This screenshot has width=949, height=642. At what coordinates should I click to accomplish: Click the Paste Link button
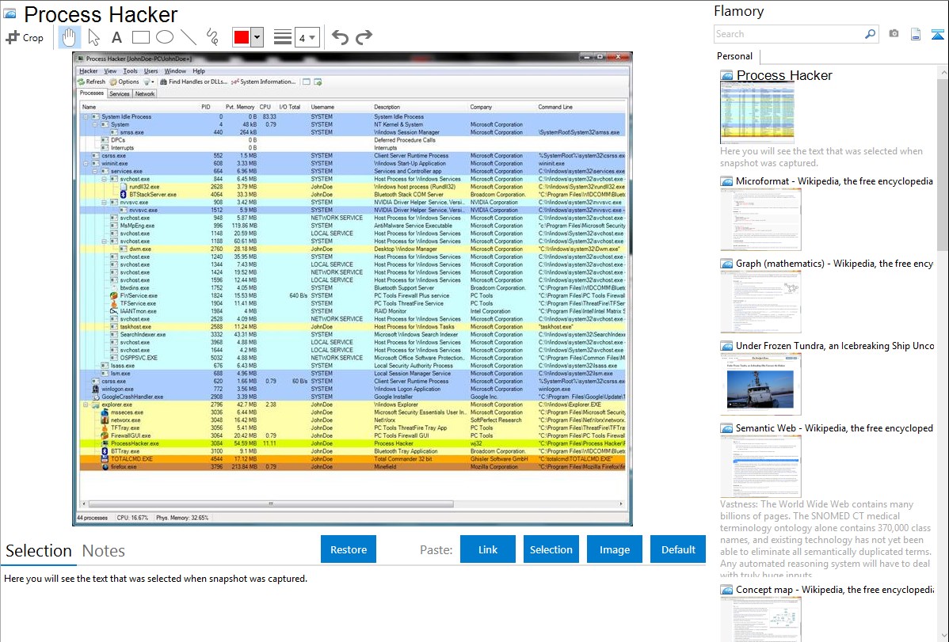click(488, 549)
